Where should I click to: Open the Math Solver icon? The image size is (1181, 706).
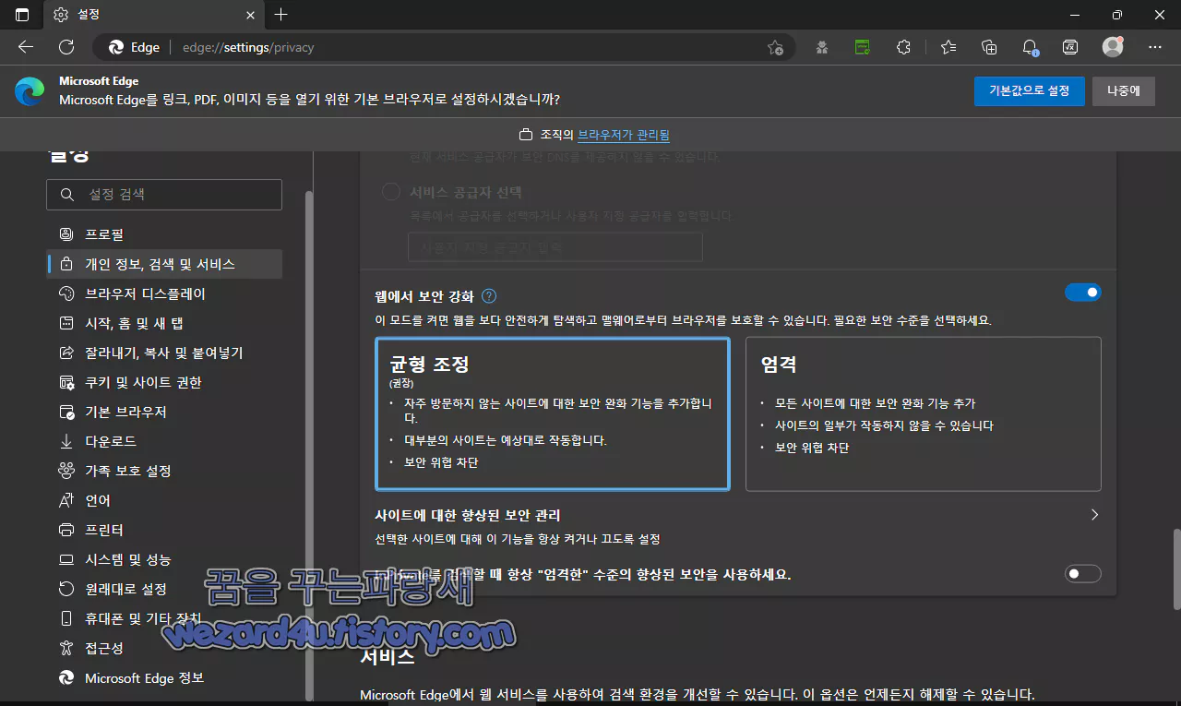[x=1070, y=47]
